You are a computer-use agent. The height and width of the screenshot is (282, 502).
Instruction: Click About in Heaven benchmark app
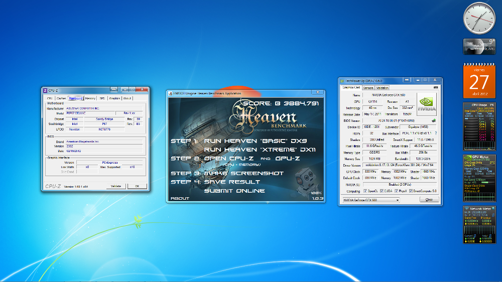coord(180,199)
